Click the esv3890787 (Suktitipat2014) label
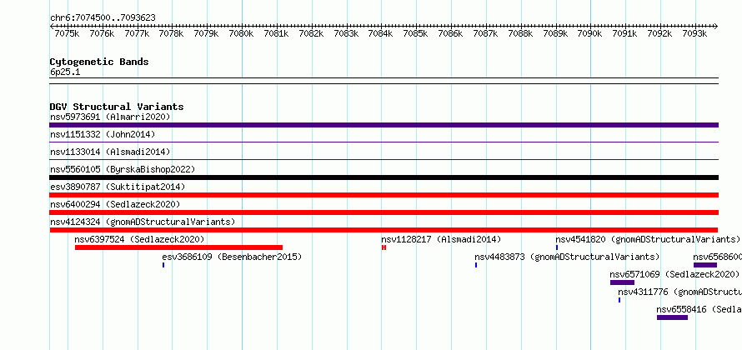 coord(118,187)
